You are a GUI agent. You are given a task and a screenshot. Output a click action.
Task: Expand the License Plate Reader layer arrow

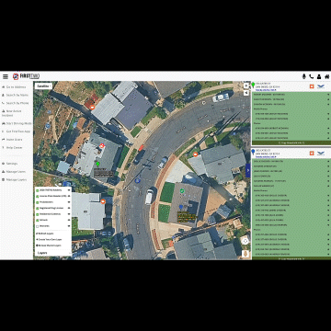coord(69,196)
